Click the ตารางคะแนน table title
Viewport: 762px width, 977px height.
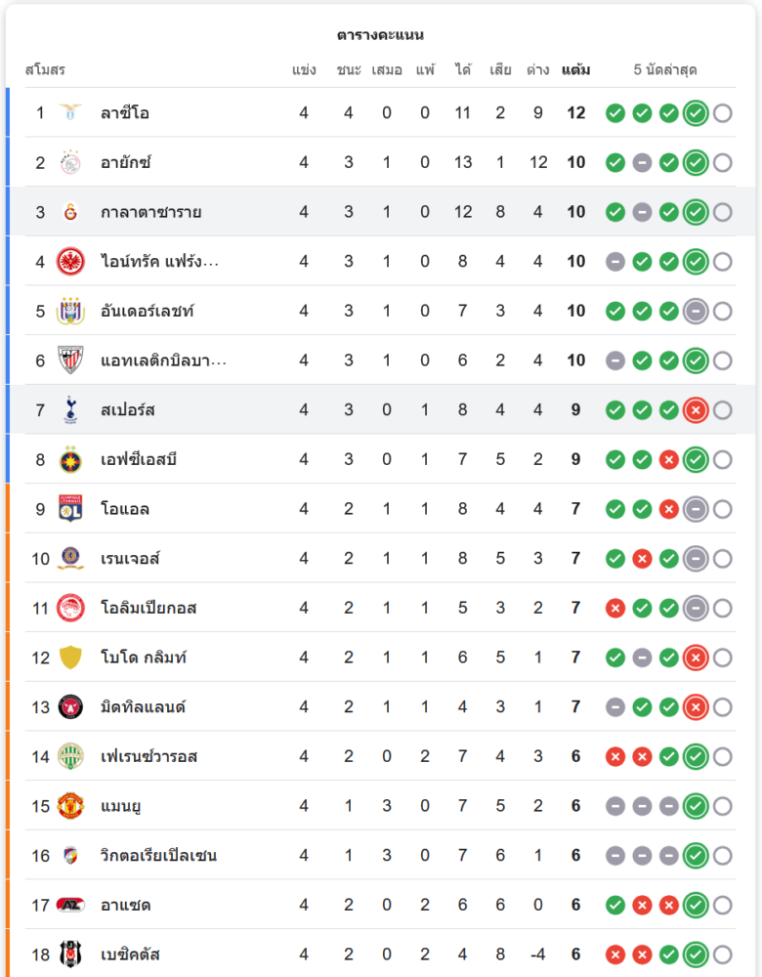click(x=380, y=35)
